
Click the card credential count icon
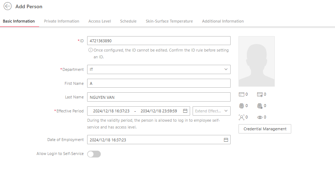241,94
